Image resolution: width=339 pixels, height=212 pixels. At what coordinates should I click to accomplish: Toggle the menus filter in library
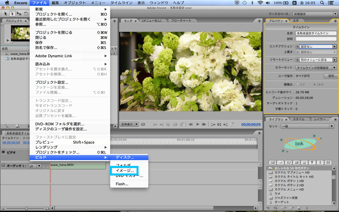tap(273, 162)
